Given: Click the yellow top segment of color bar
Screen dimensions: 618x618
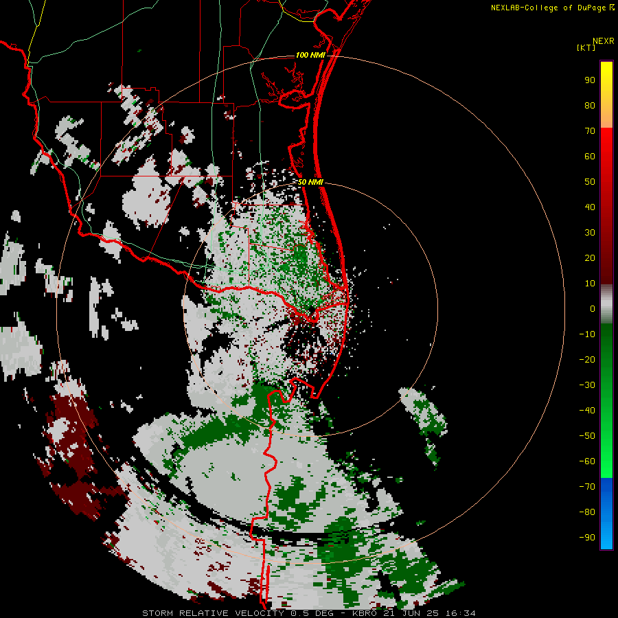Looking at the screenshot, I should 606,95.
